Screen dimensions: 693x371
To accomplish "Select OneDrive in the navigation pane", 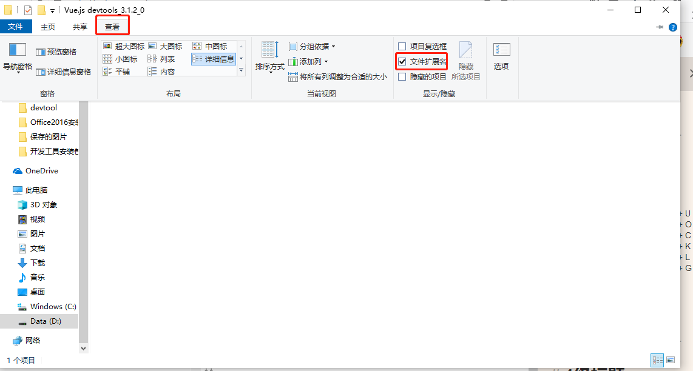I will click(35, 171).
